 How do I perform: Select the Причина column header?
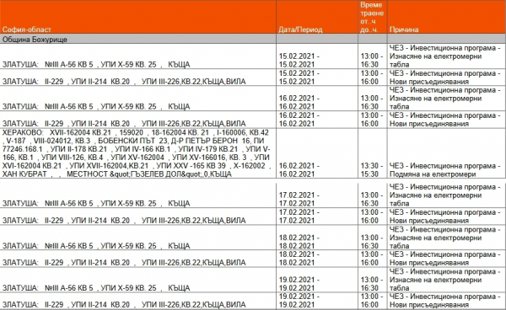tap(447, 17)
